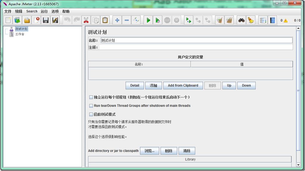The image size is (305, 171).
Task: Open the 选项 menu
Action: click(55, 11)
